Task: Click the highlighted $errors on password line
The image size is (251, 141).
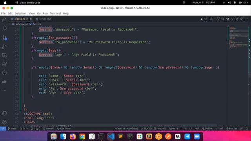Action: [45, 29]
